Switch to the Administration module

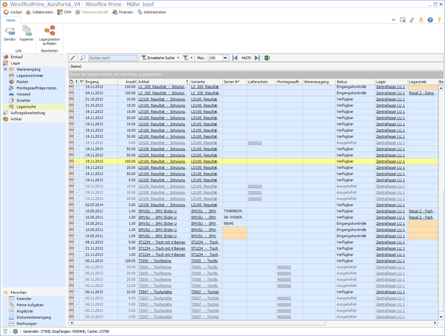pos(152,12)
